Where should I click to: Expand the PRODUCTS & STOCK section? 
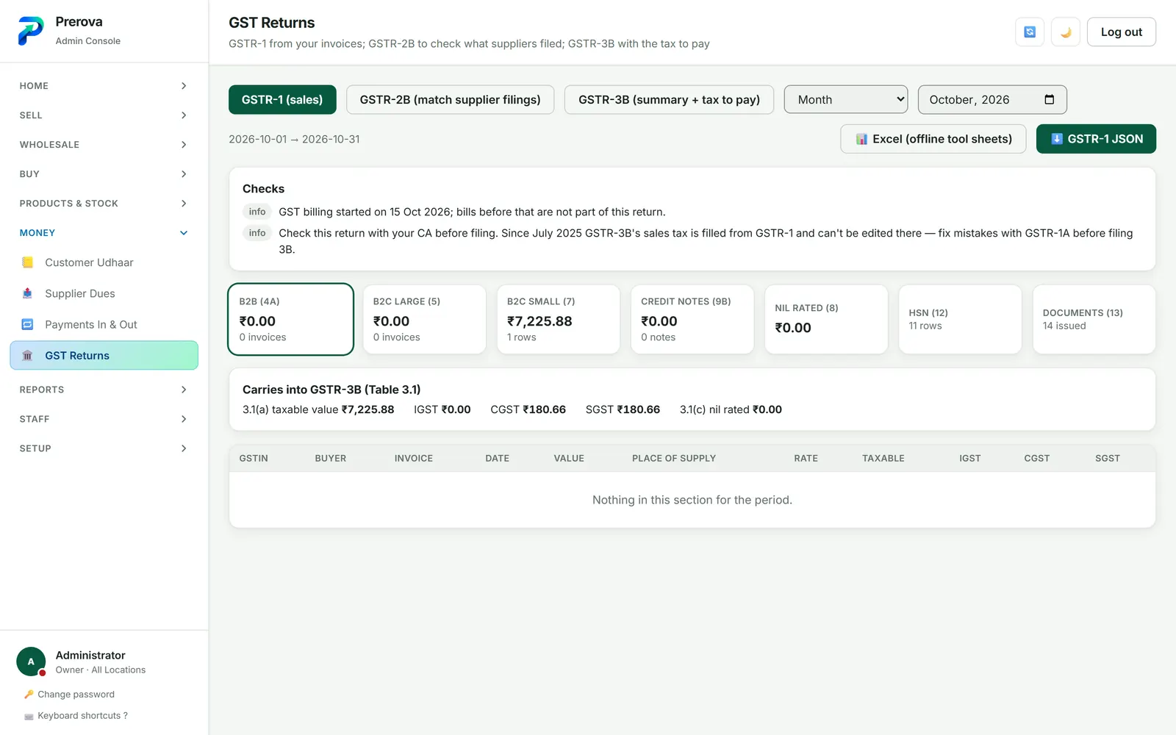click(x=104, y=204)
